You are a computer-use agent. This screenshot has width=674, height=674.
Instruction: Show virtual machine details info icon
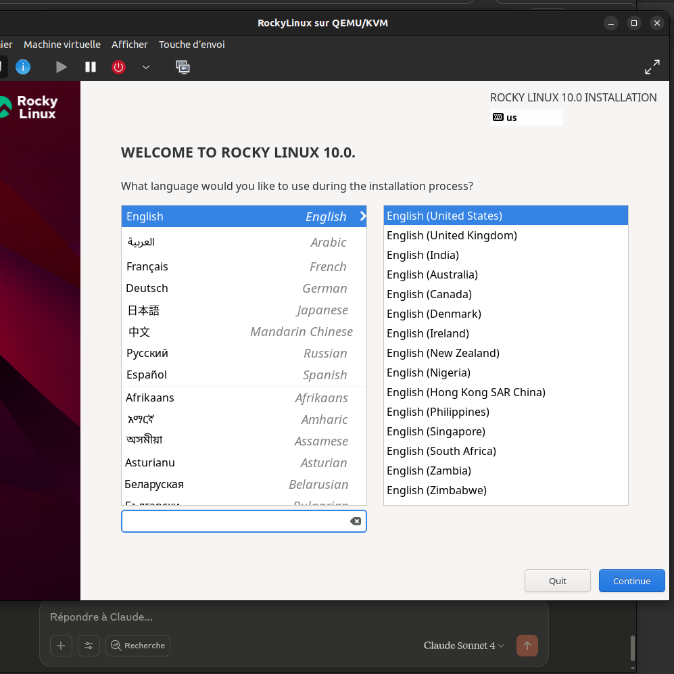point(23,67)
